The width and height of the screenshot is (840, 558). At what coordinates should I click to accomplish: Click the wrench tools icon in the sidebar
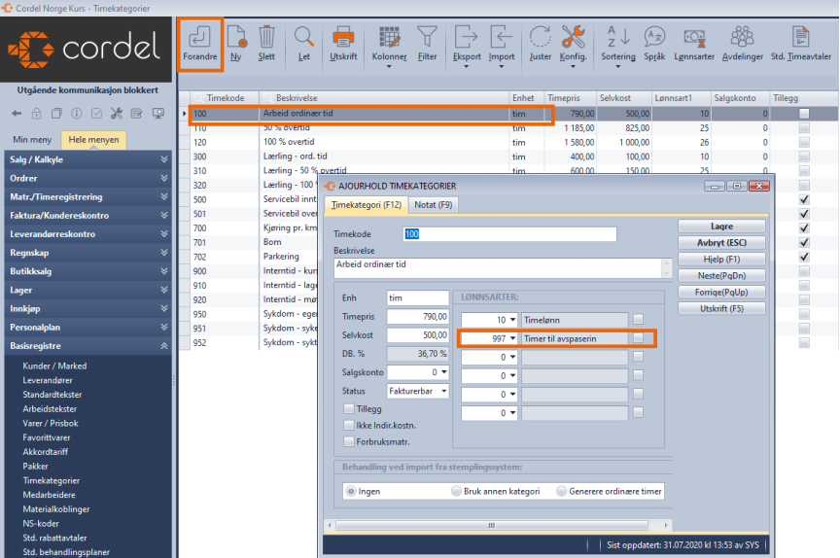[117, 113]
